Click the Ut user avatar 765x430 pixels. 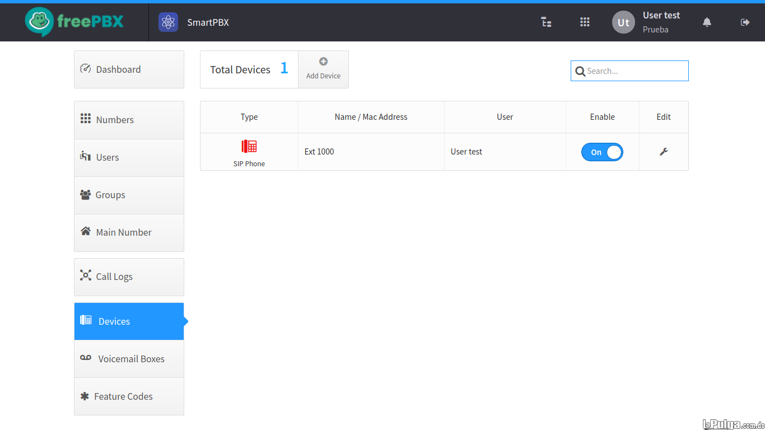coord(623,22)
